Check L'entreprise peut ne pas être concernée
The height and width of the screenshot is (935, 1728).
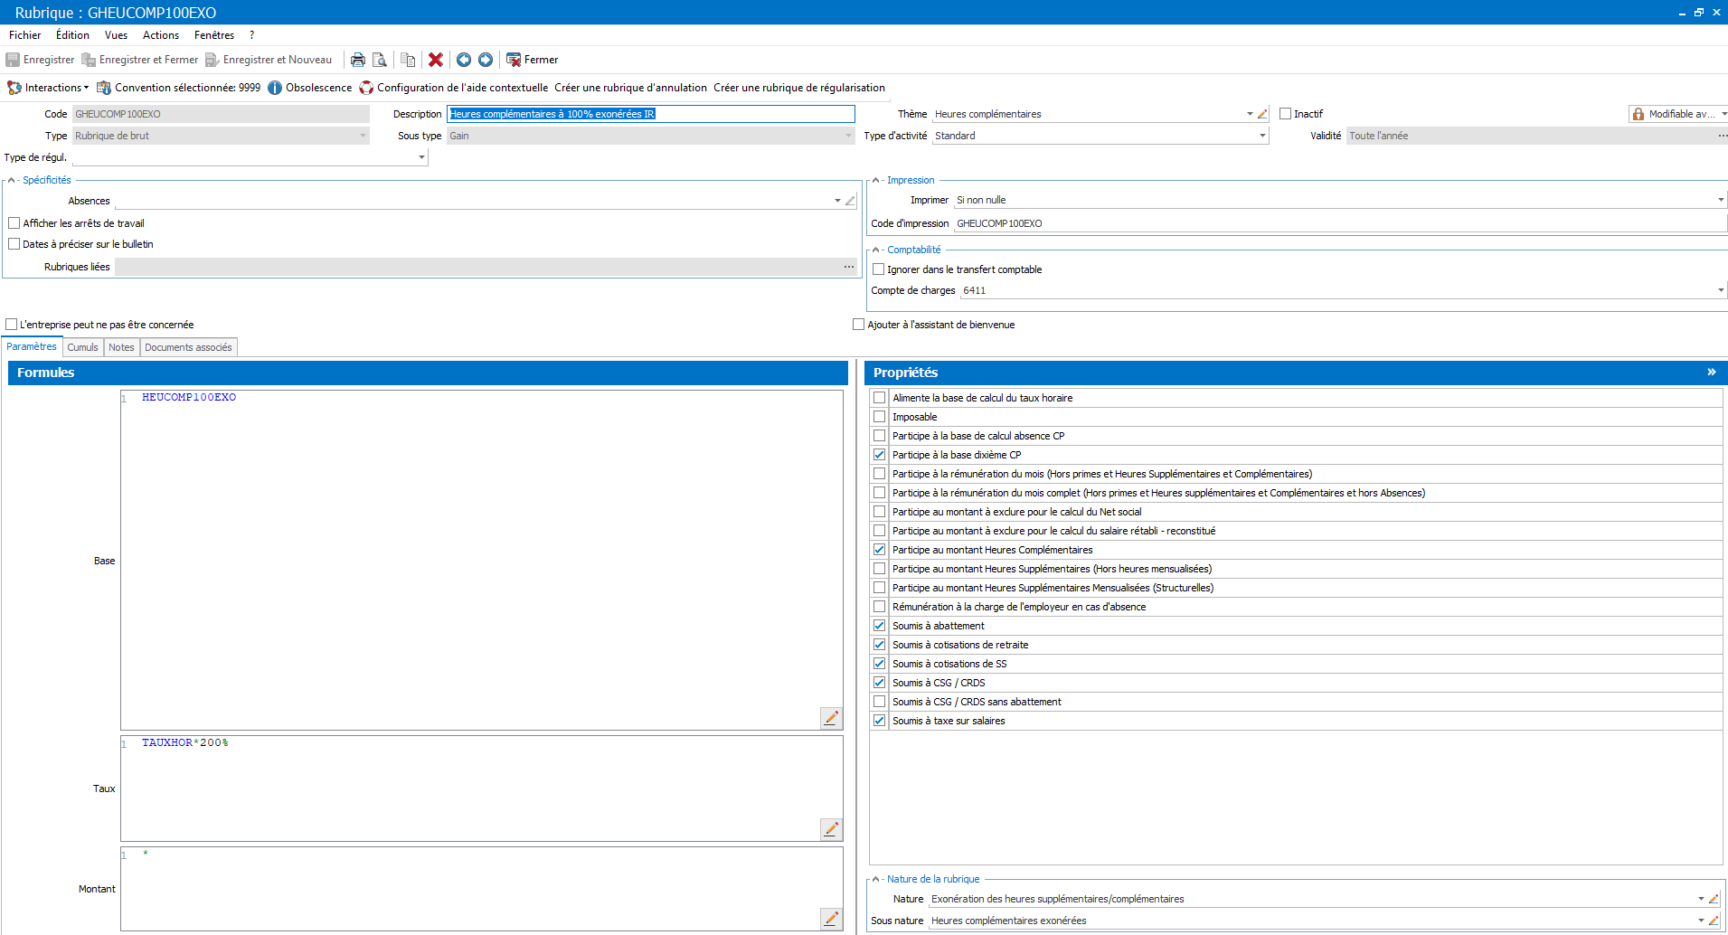pos(11,325)
